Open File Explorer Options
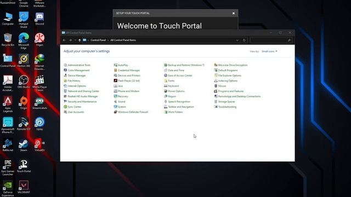This screenshot has height=197, width=351. (228, 76)
